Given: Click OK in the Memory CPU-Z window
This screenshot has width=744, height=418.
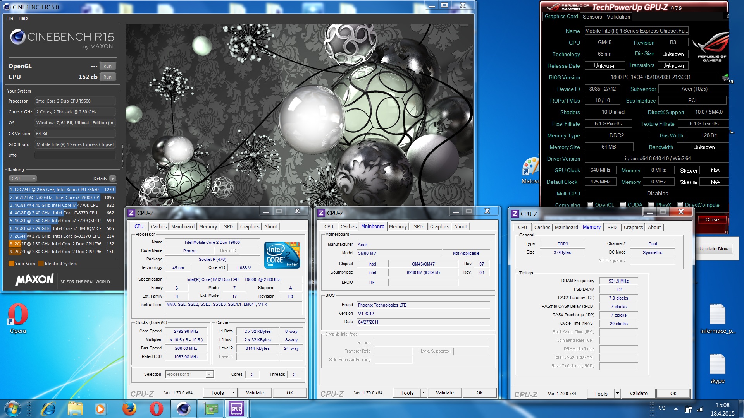Looking at the screenshot, I should [673, 393].
